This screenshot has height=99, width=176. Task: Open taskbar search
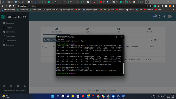(x=58, y=96)
